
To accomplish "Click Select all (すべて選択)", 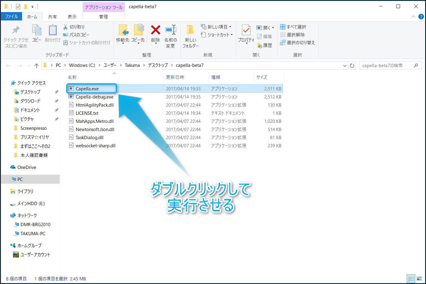I will tap(293, 27).
